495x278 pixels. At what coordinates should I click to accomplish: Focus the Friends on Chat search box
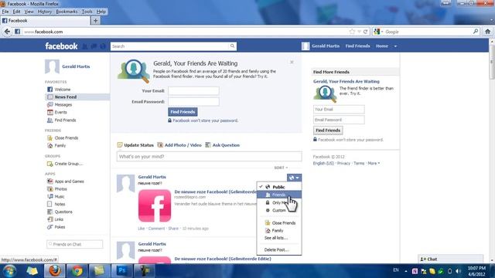point(74,244)
